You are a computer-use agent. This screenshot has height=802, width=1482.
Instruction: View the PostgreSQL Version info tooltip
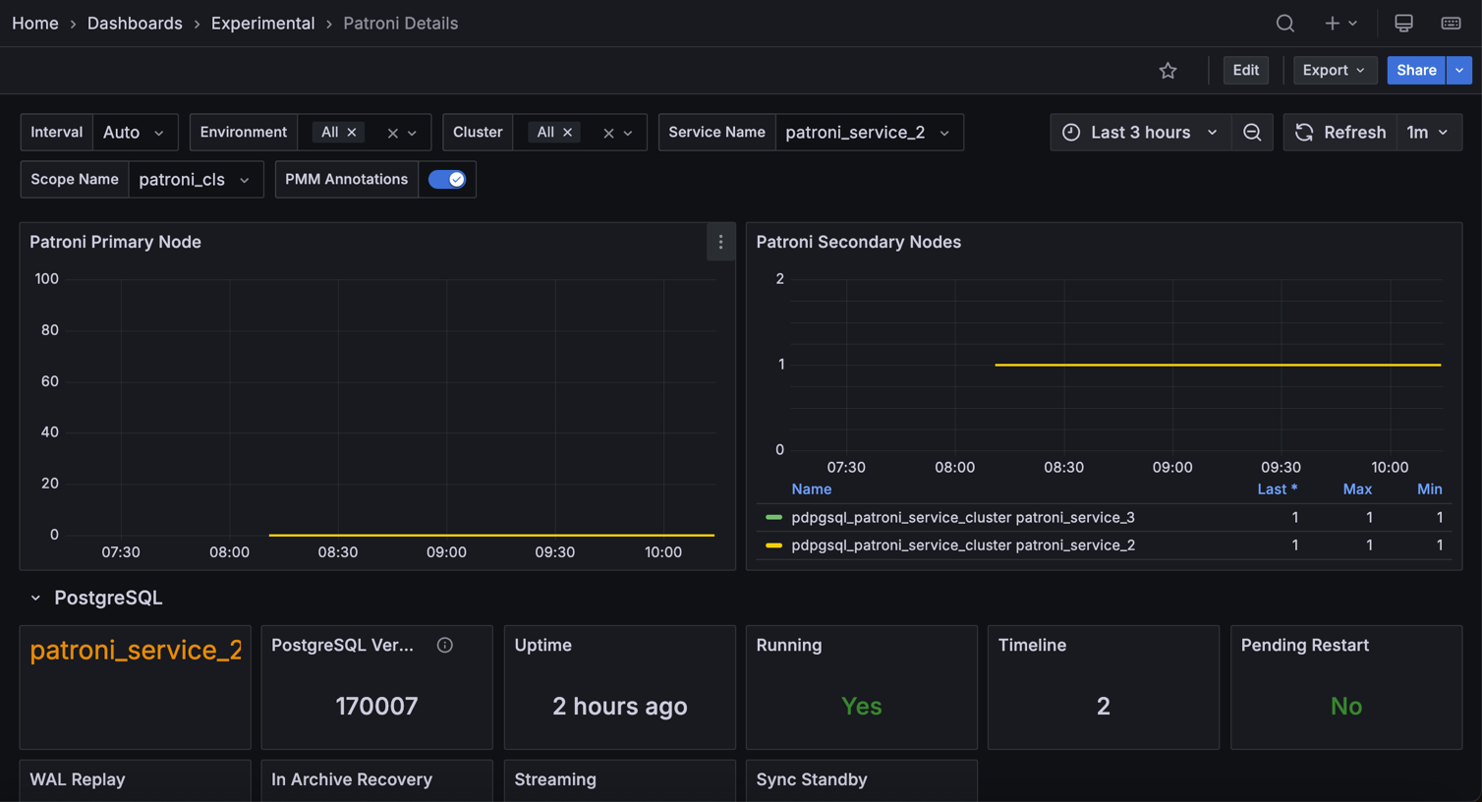pos(444,645)
